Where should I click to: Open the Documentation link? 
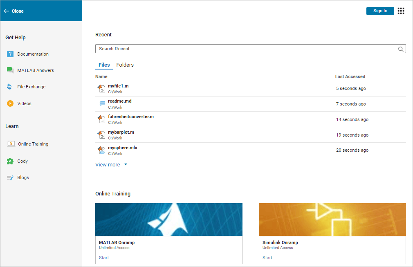point(33,54)
